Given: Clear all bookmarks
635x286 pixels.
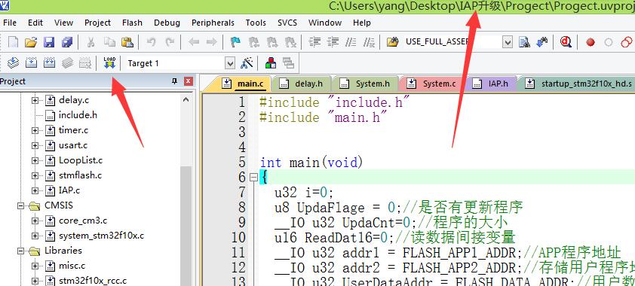Looking at the screenshot, I should click(x=290, y=42).
